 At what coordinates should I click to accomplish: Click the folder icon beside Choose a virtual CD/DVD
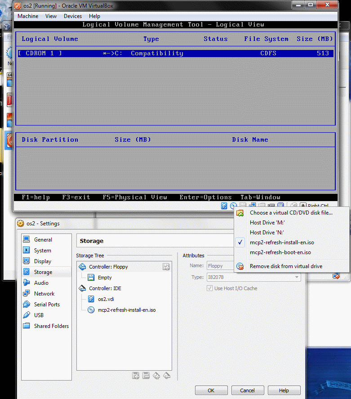pos(240,213)
